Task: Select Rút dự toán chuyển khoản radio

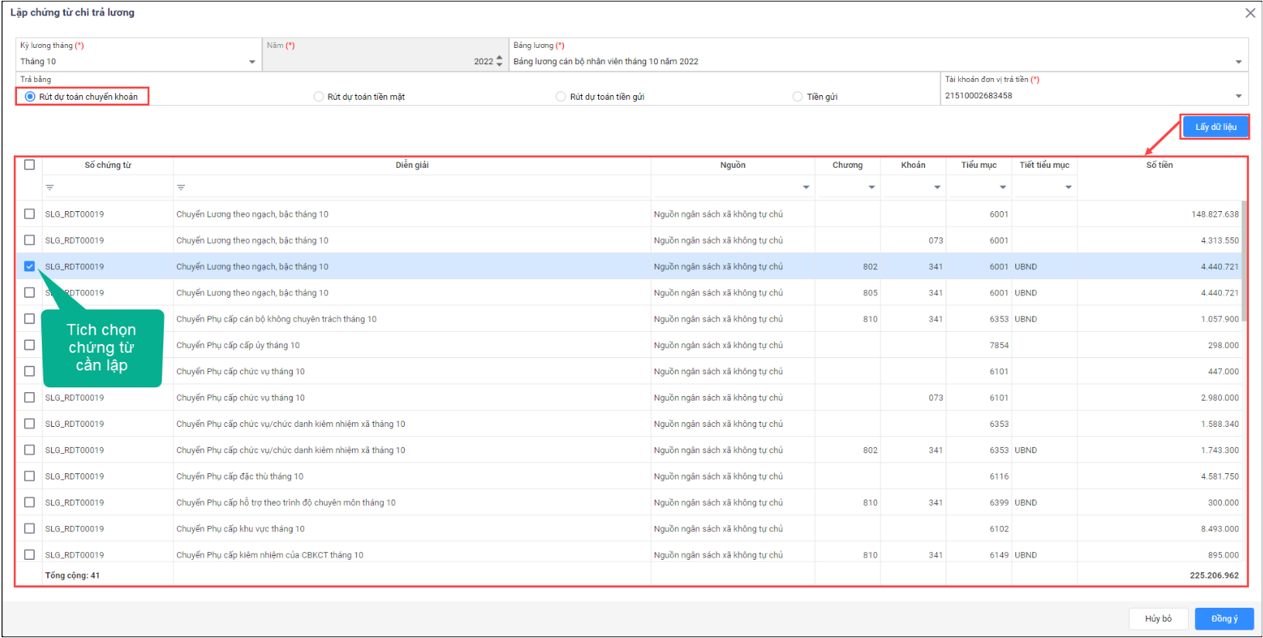Action: [x=30, y=97]
